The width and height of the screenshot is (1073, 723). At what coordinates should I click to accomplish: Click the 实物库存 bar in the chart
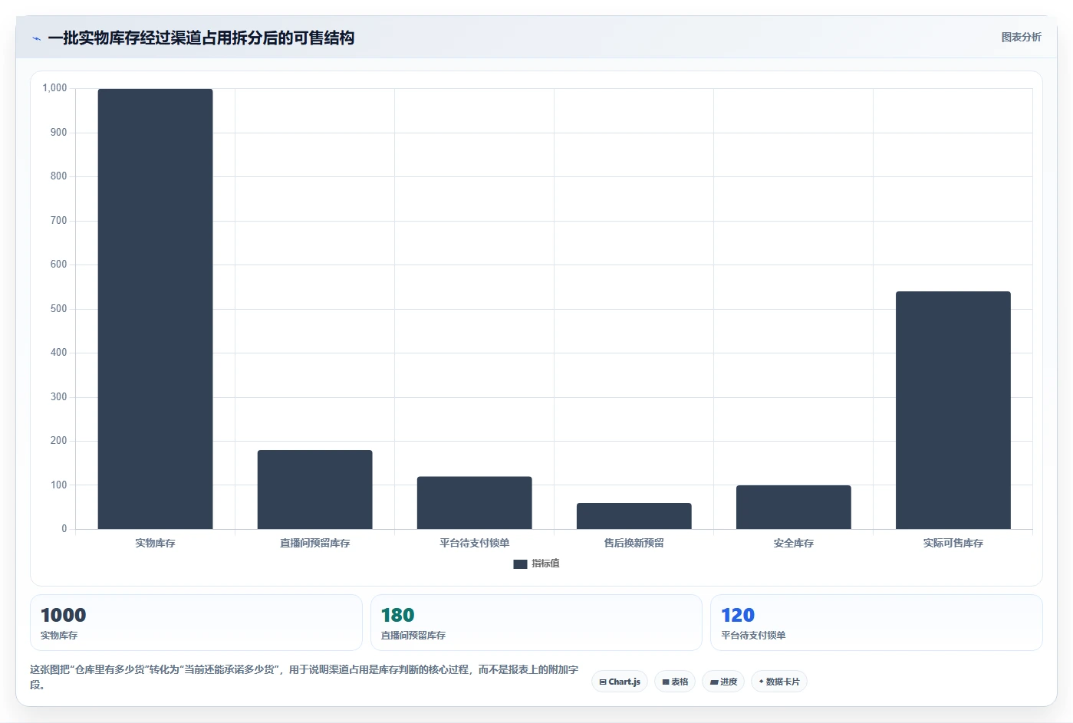pyautogui.click(x=155, y=309)
